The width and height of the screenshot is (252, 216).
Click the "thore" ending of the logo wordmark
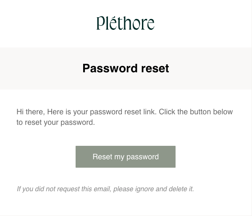point(136,23)
